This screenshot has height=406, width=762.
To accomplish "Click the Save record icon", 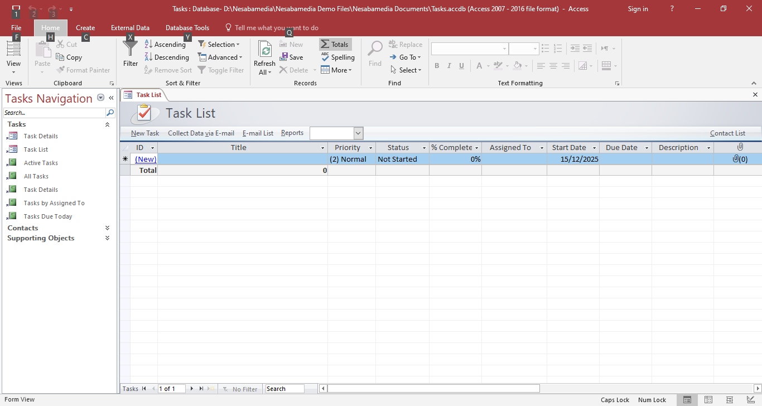I will tap(284, 57).
